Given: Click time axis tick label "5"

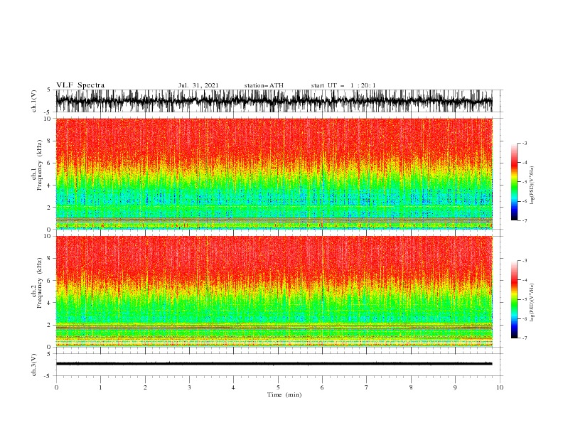Looking at the screenshot, I should (x=278, y=387).
